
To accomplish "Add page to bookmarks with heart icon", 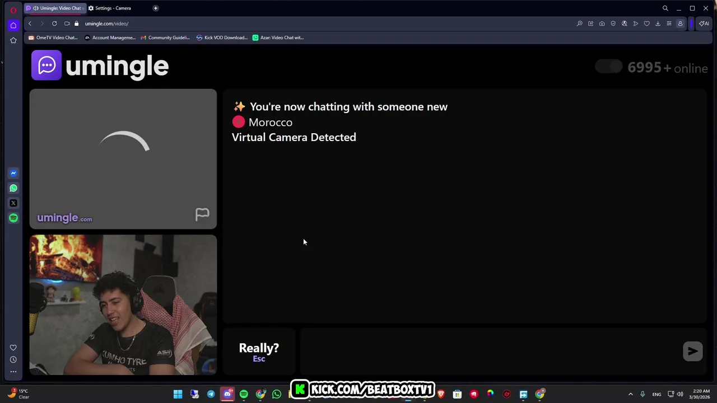I will click(x=646, y=24).
